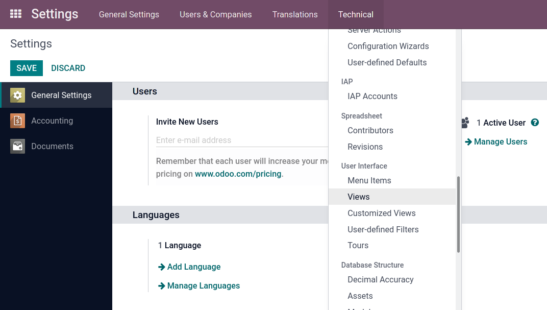Select Customized Views entry
Viewport: 547px width, 310px height.
(x=381, y=213)
